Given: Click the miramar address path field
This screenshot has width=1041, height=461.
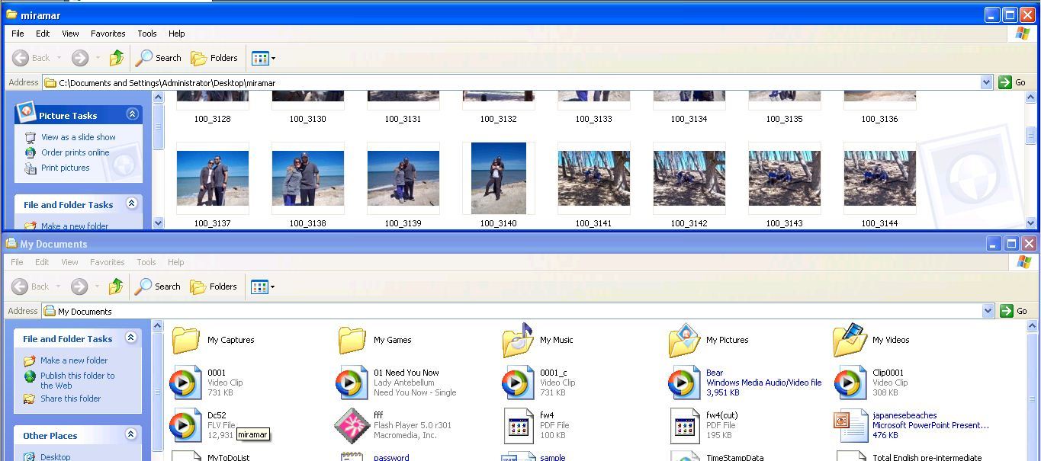Looking at the screenshot, I should point(512,82).
